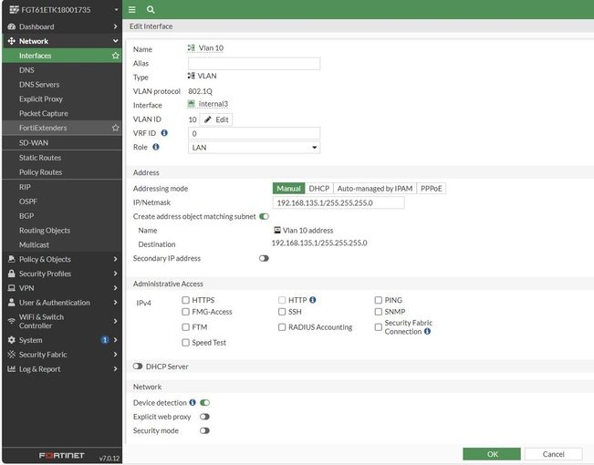Screen dimensions: 594x465
Task: Click the System gear icon
Action: coord(11,340)
